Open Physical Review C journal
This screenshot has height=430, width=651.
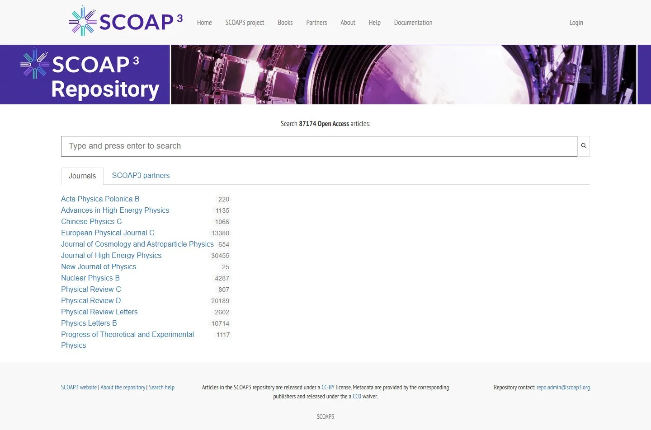[91, 290]
